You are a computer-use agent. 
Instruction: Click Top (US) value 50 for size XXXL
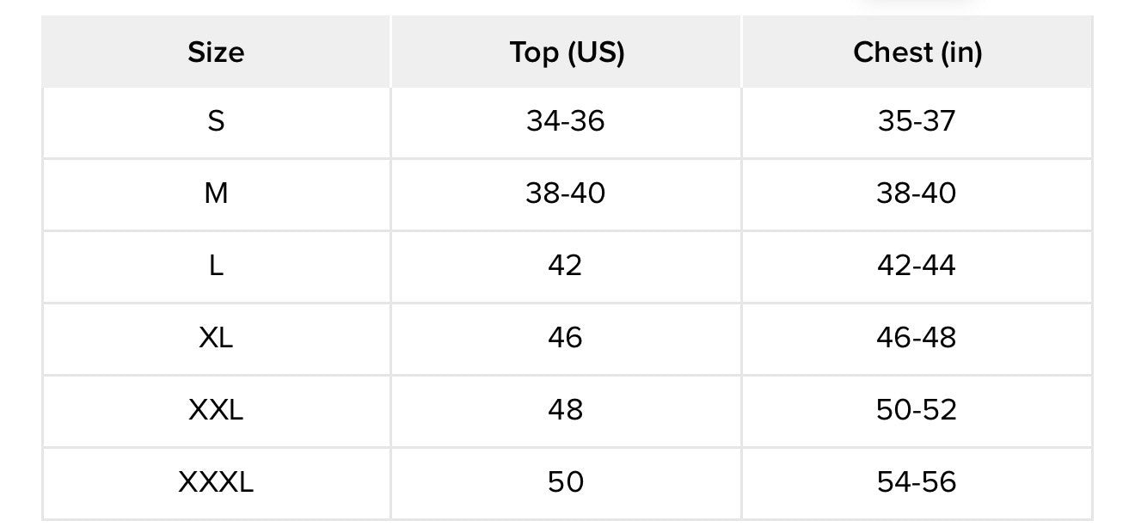point(565,482)
